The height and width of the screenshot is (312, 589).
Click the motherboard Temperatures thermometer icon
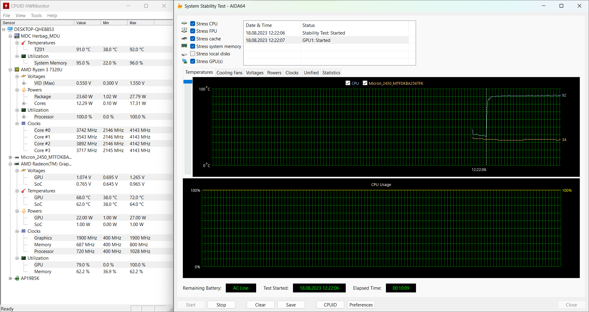click(x=24, y=43)
